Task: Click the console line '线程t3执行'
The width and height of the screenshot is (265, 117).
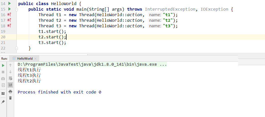Action: click(x=29, y=75)
